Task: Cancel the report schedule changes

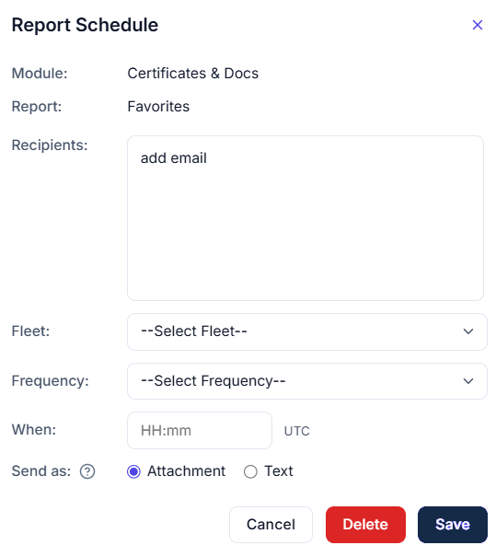Action: [271, 525]
